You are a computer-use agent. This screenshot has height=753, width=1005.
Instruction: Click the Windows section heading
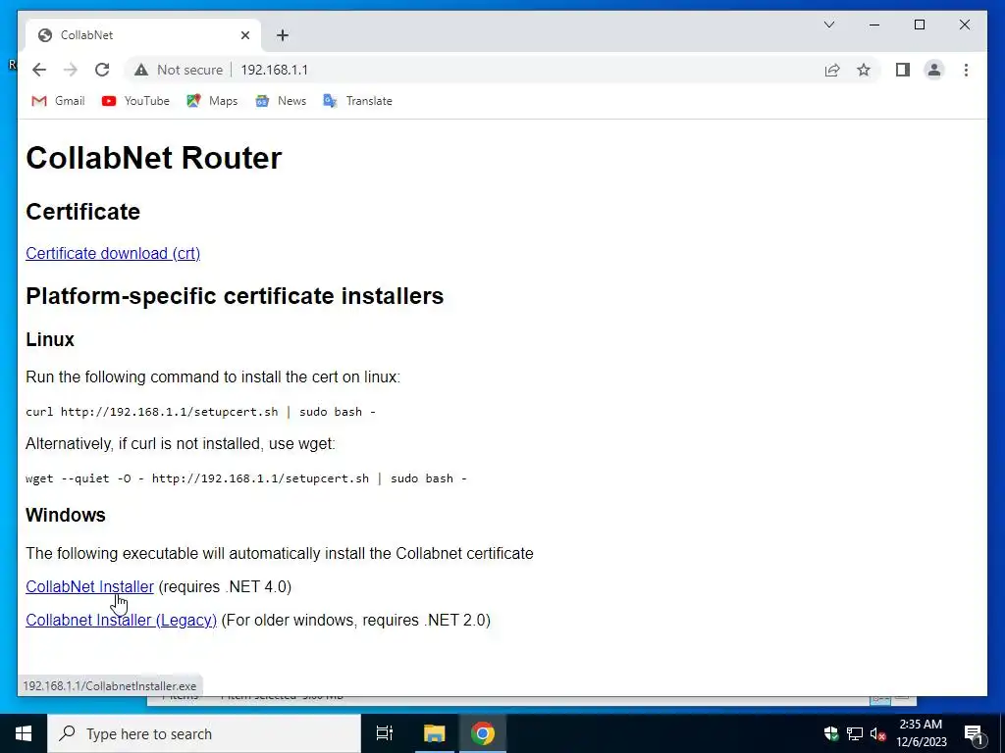click(66, 515)
